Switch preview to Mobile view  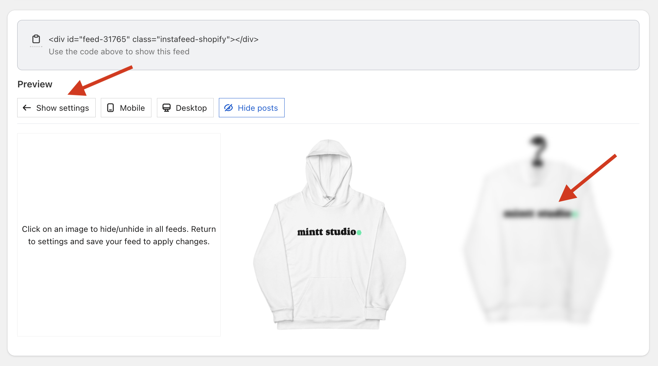tap(126, 108)
